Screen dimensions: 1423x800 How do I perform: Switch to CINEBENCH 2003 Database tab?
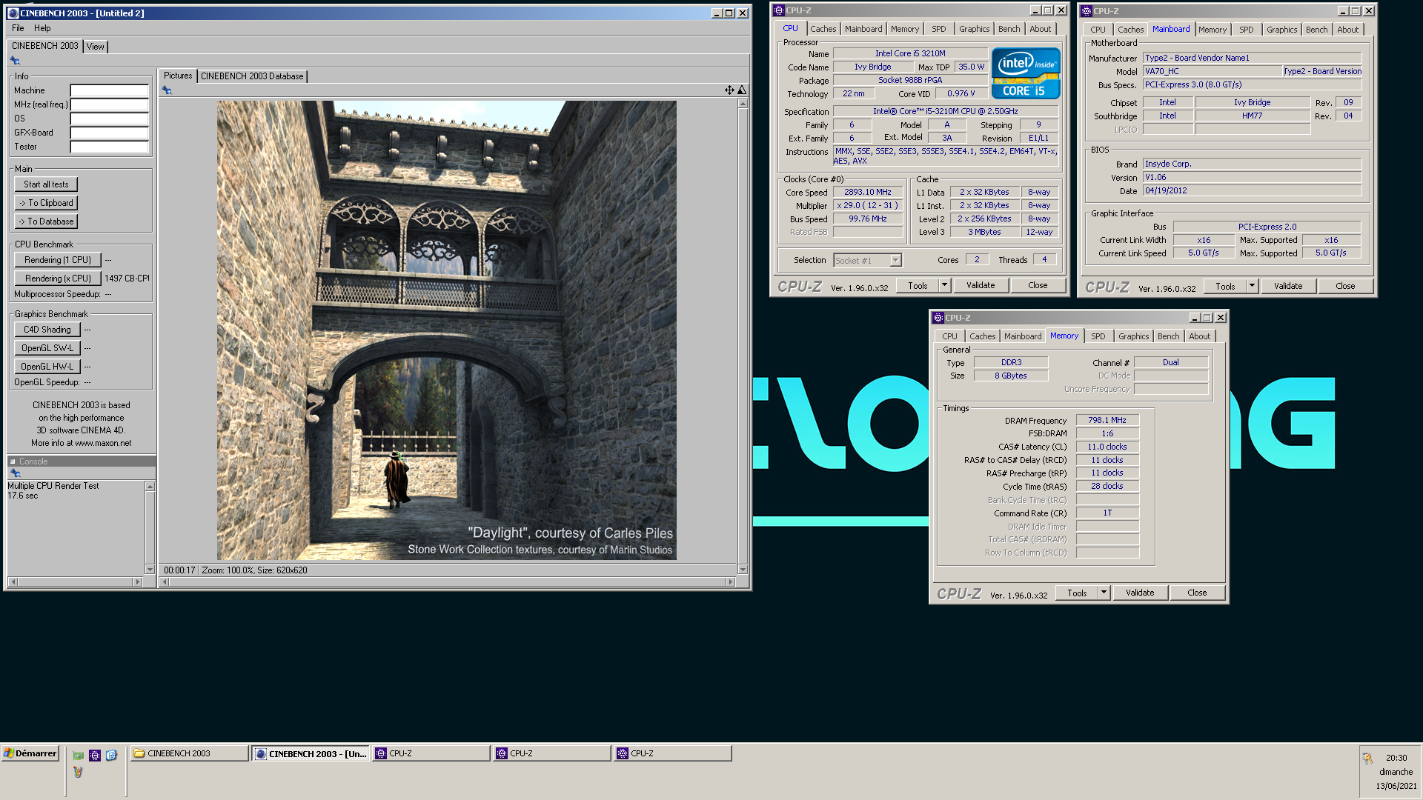pos(252,76)
